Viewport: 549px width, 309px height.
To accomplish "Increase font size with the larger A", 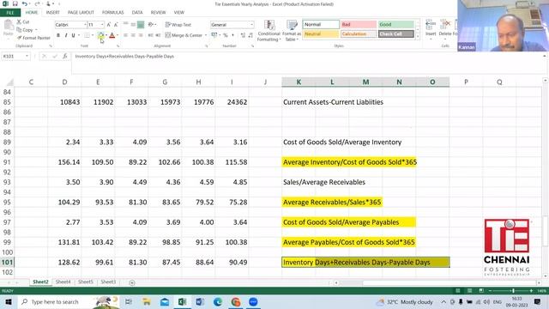I will pyautogui.click(x=109, y=25).
